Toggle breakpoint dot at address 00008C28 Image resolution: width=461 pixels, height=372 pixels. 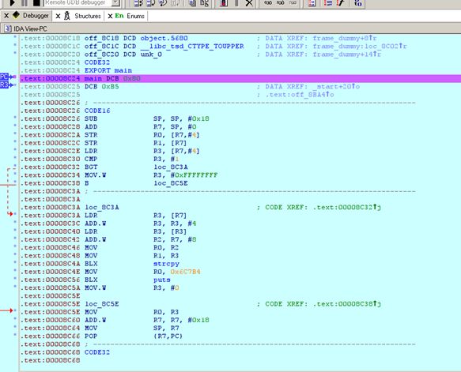point(15,126)
